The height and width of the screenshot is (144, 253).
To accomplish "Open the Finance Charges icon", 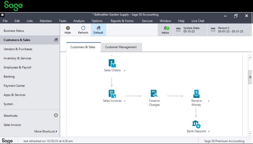I will (x=154, y=94).
